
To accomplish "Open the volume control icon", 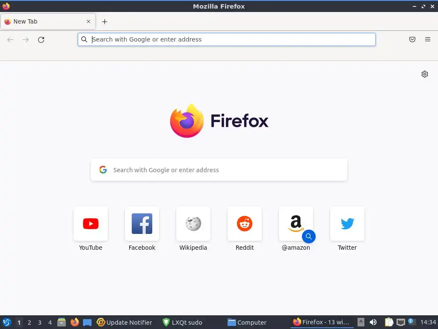I will click(373, 322).
